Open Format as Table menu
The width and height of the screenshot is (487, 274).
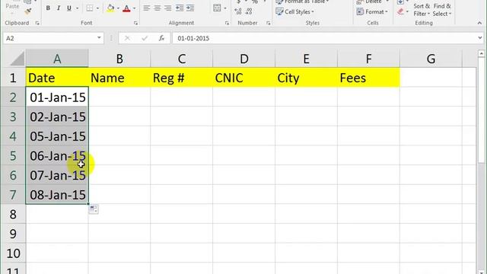302,2
